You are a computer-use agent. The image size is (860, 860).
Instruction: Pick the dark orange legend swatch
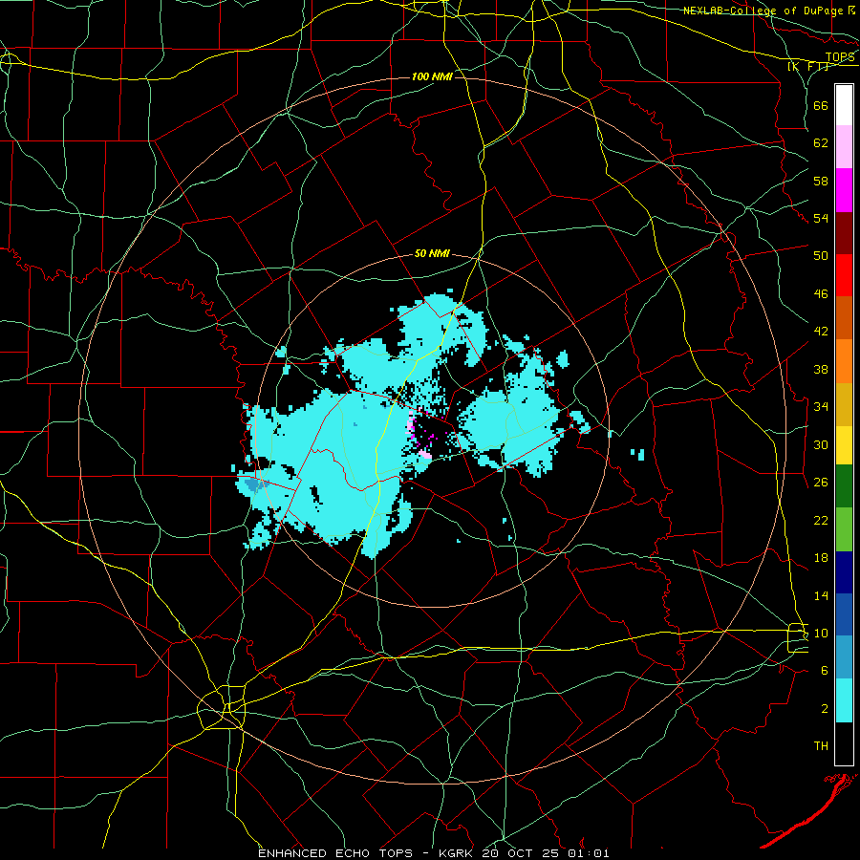(x=844, y=317)
